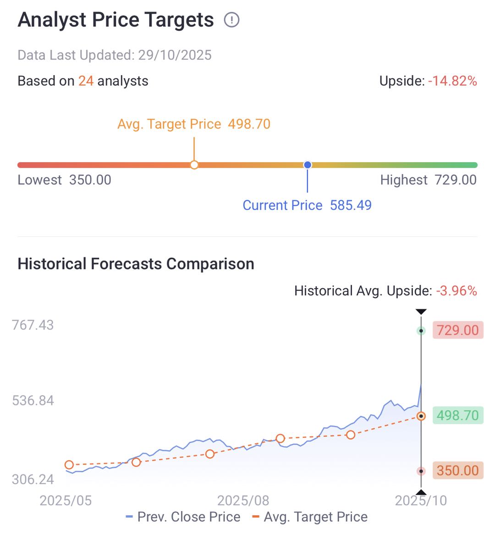The image size is (495, 545).
Task: Toggle the Avg. Target Price legend item
Action: click(310, 517)
